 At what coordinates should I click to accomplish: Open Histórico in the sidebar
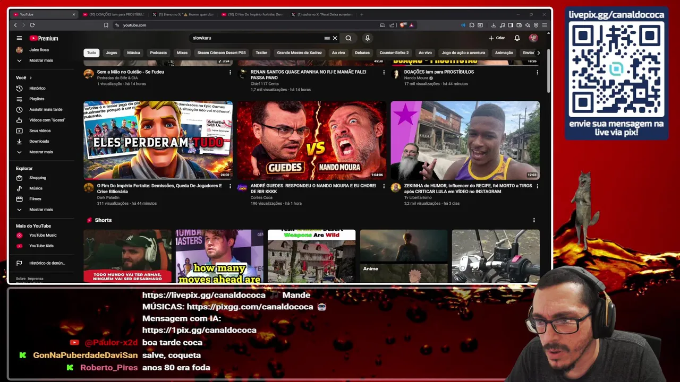[x=37, y=88]
